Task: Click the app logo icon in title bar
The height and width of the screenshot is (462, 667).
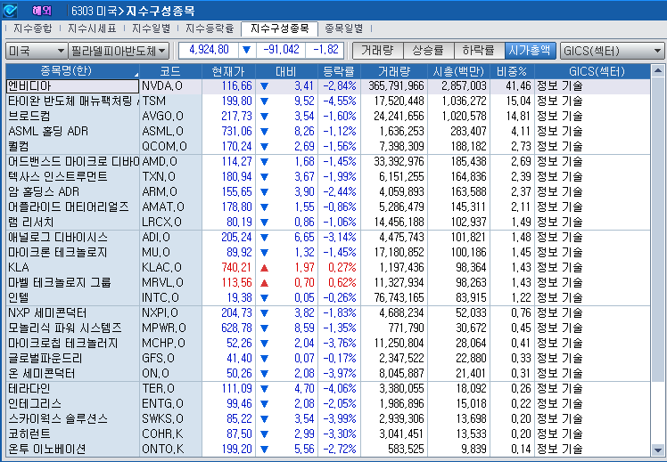Action: 10,11
